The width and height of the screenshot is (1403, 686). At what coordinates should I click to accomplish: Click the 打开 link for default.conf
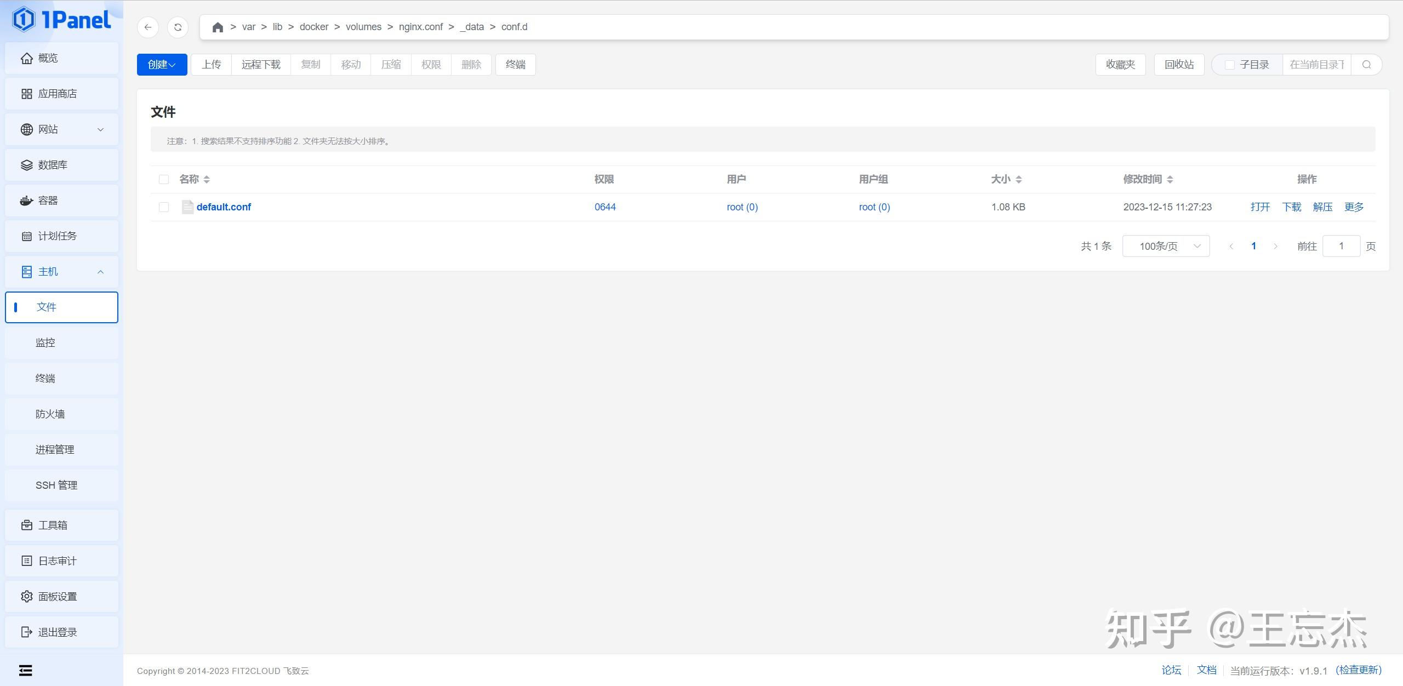click(x=1260, y=207)
